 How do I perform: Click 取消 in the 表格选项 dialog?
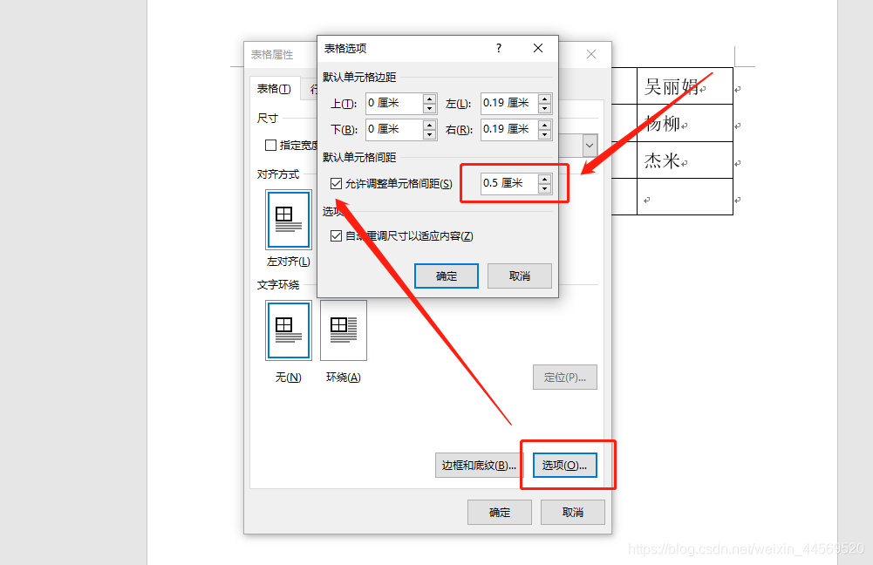[x=520, y=276]
